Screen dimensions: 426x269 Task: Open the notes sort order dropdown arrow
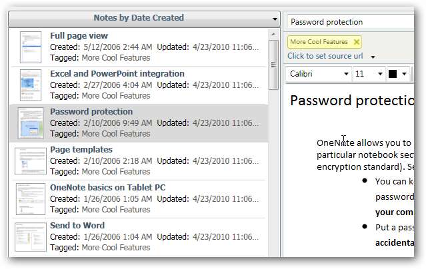275,19
